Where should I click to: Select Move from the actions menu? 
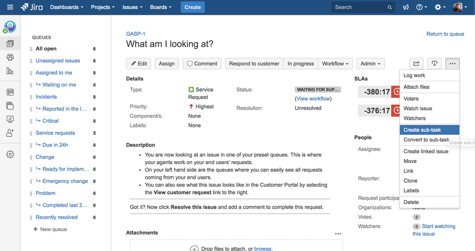pos(429,161)
